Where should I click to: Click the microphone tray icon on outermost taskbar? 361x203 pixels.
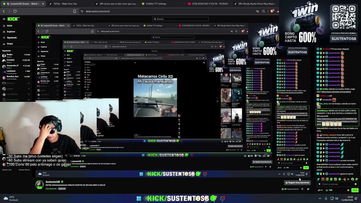coord(326,198)
